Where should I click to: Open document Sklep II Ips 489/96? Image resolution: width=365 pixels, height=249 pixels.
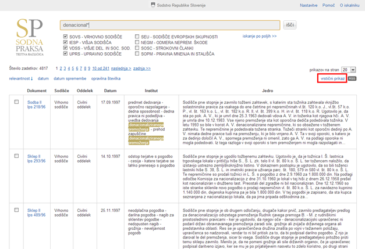click(x=36, y=212)
